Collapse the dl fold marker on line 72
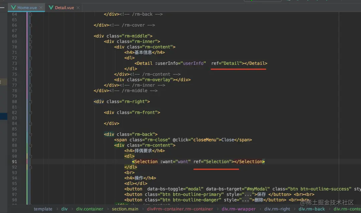361x213 pixels. coord(30,58)
